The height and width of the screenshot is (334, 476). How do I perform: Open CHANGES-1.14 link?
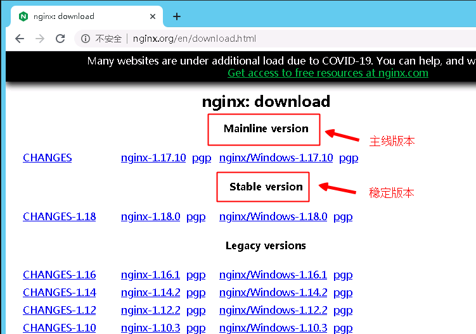pos(59,292)
